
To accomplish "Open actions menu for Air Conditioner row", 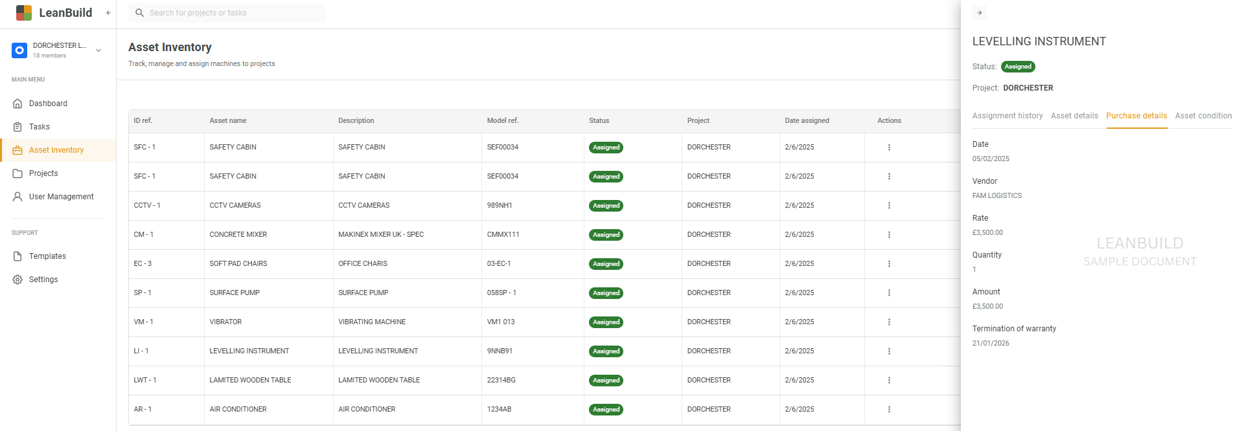I will pos(889,410).
